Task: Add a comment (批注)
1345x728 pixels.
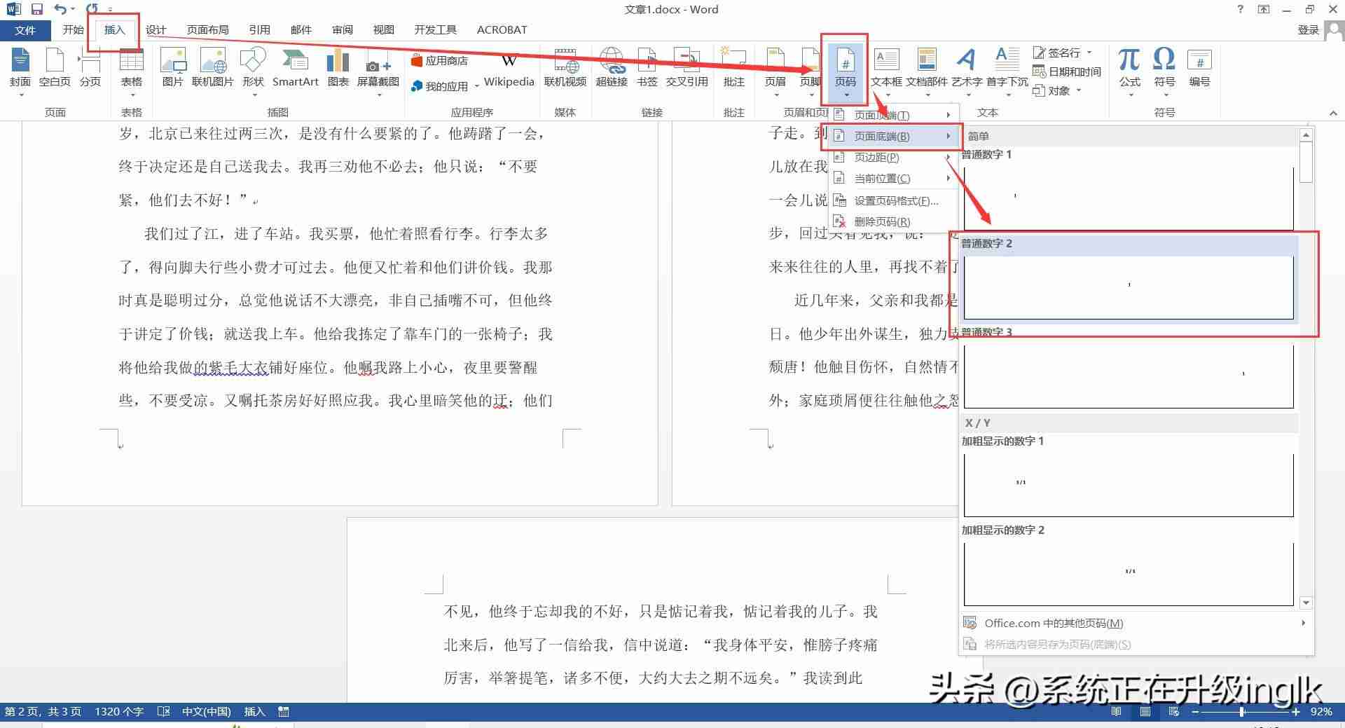Action: pyautogui.click(x=733, y=69)
